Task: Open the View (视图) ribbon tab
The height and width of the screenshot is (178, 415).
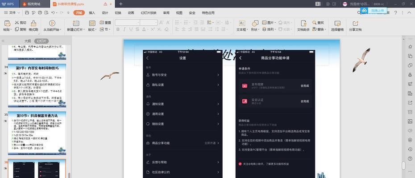Action: click(x=179, y=12)
